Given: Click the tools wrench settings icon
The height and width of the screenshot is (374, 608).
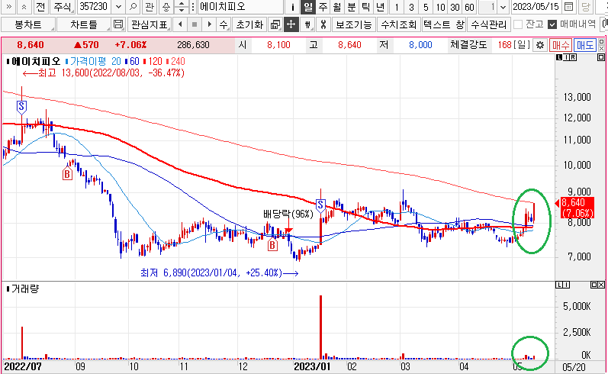Looking at the screenshot, I should coord(323,25).
